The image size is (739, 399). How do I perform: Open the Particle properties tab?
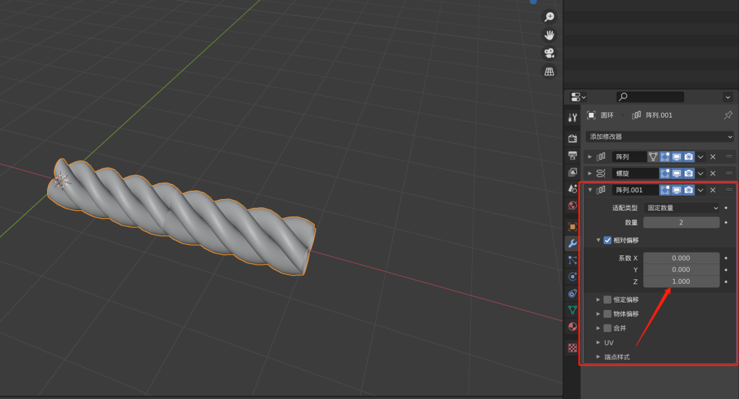(573, 260)
